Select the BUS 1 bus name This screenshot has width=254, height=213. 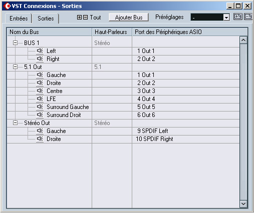click(x=32, y=43)
